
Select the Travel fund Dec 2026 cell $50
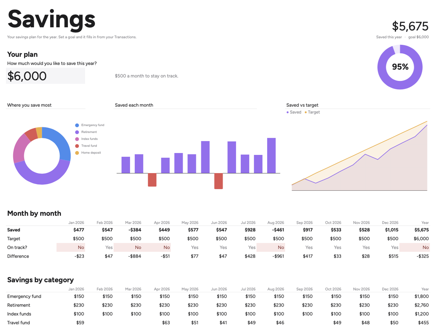click(394, 323)
